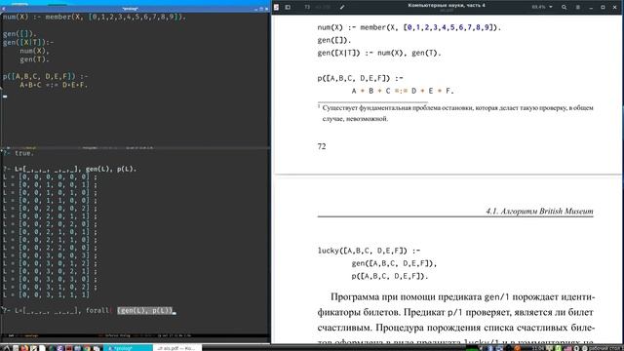Image resolution: width=624 pixels, height=351 pixels.
Task: Switch to the *prolog* window in taskbar
Action: pos(128,348)
